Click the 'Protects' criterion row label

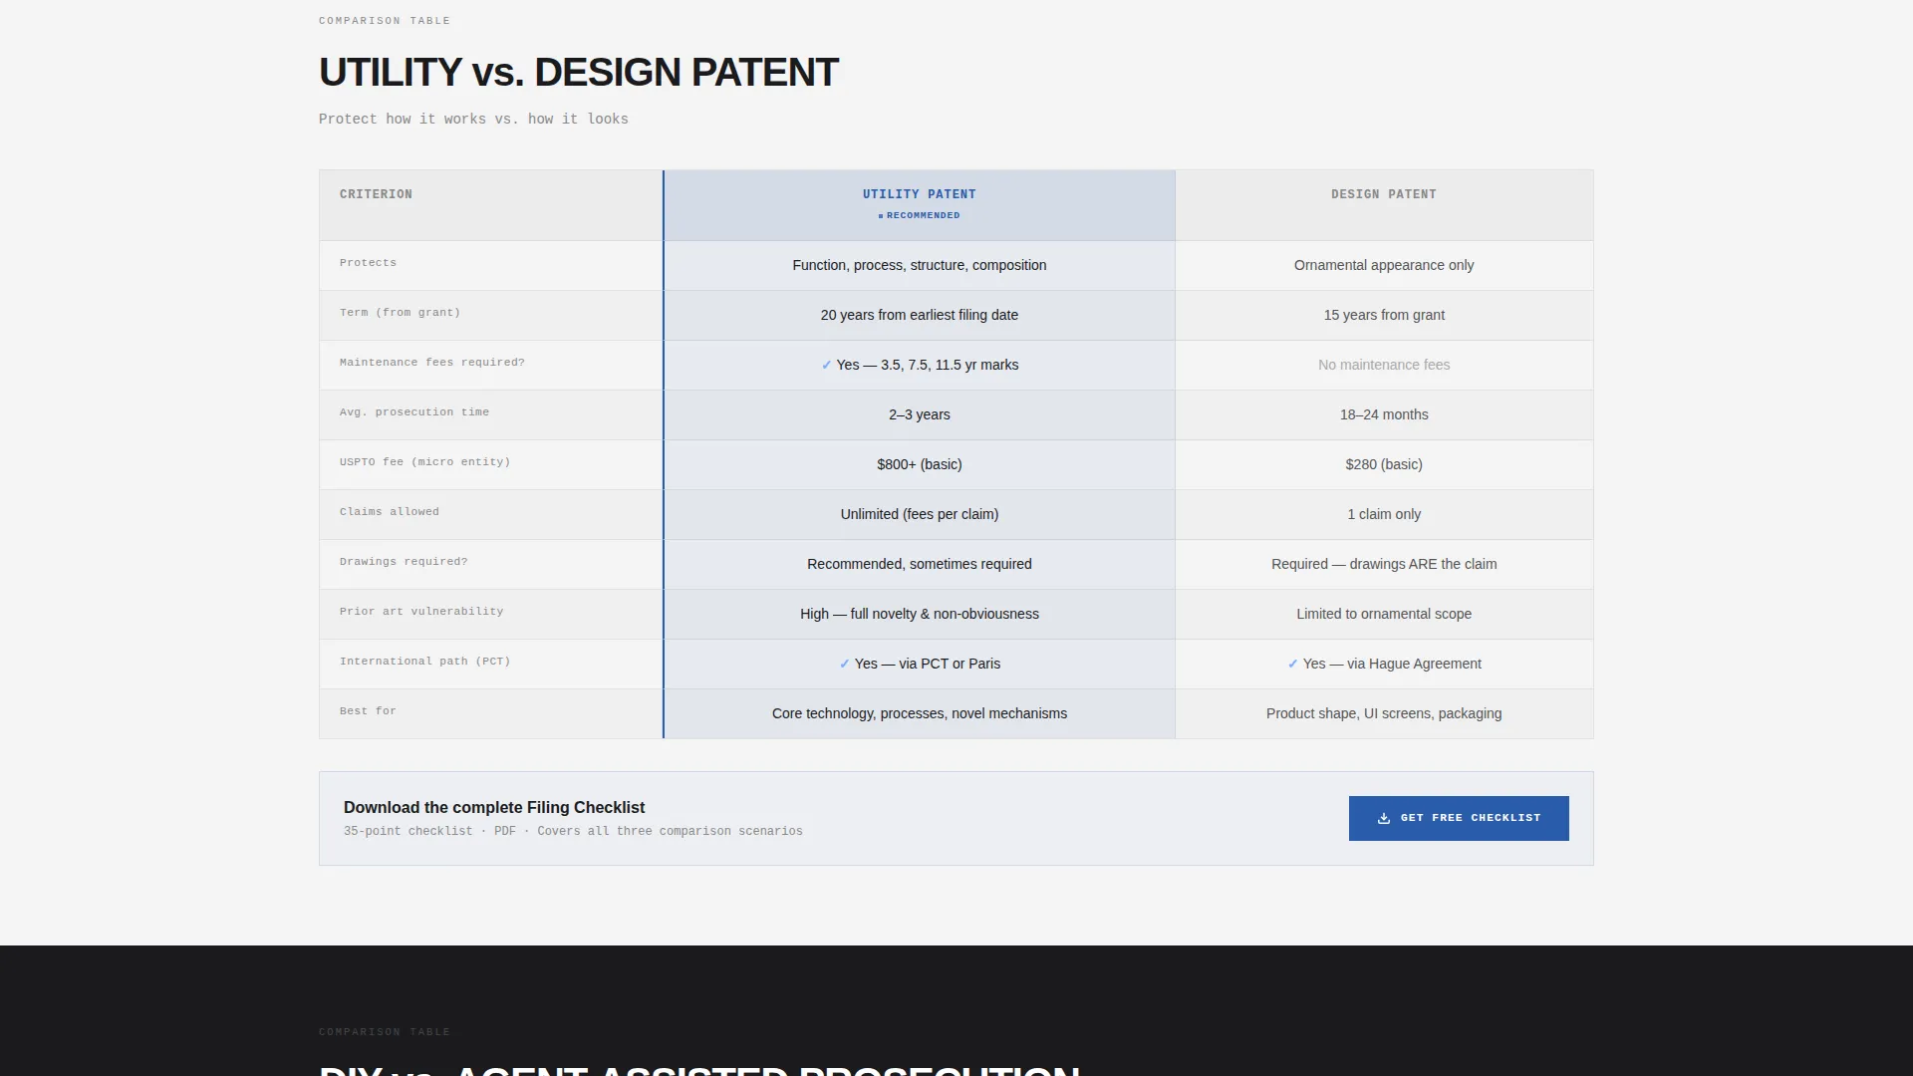pos(368,263)
